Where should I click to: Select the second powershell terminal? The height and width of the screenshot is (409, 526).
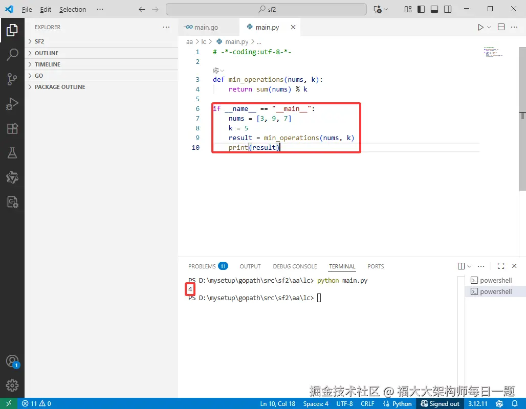click(x=495, y=291)
